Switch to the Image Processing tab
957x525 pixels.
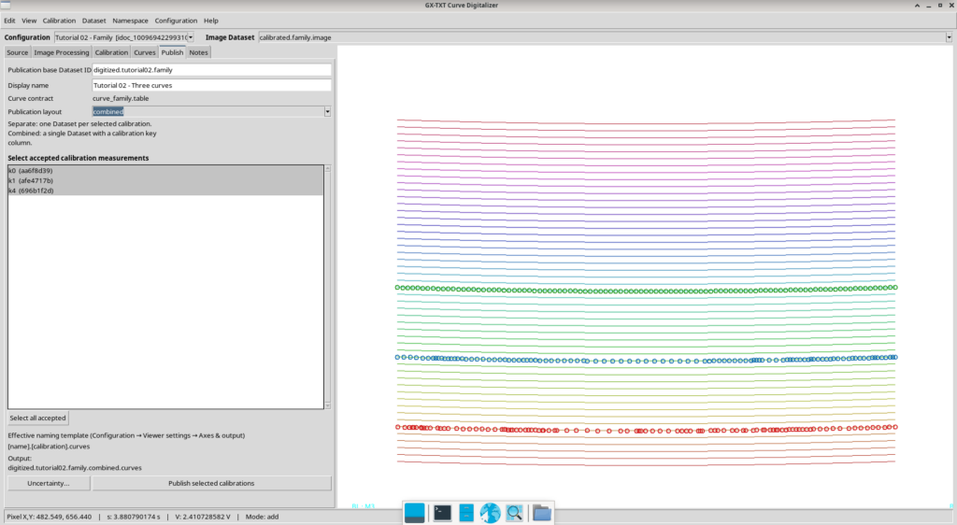click(61, 52)
